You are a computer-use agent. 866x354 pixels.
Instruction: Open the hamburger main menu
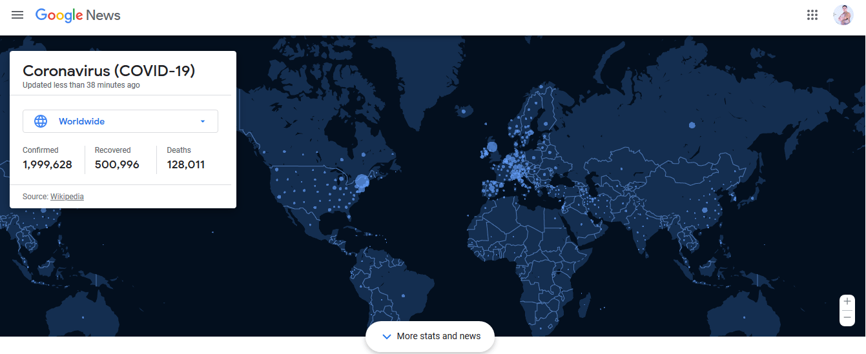[17, 15]
